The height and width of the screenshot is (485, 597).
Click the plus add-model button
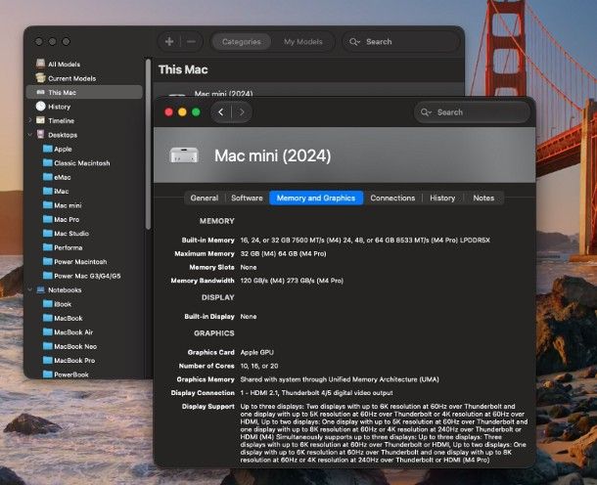click(169, 41)
